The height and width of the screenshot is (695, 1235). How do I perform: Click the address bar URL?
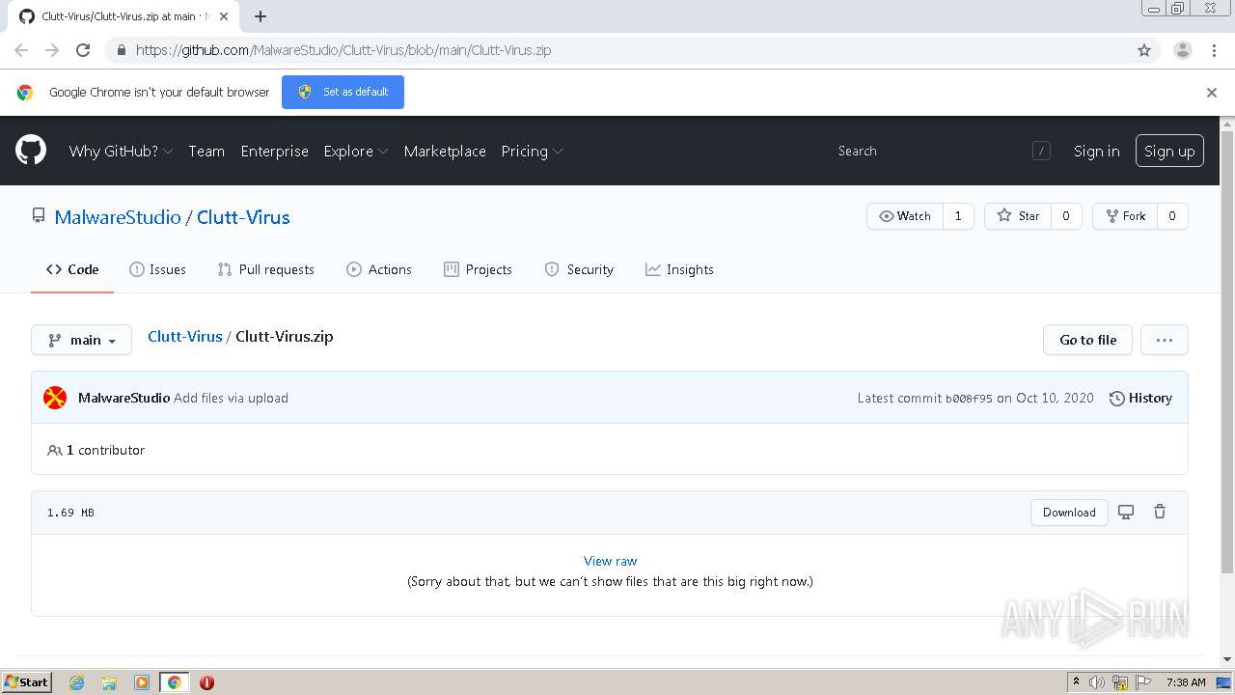click(343, 50)
